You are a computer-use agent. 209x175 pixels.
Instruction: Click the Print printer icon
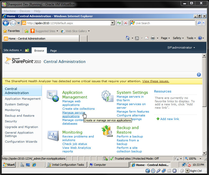pos(153,38)
